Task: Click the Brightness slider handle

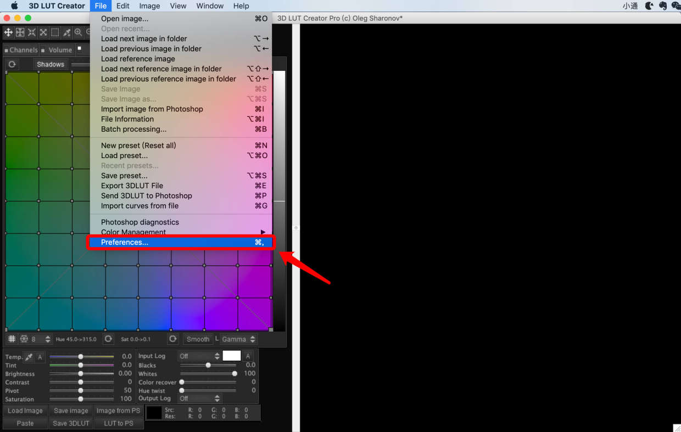Action: click(81, 374)
